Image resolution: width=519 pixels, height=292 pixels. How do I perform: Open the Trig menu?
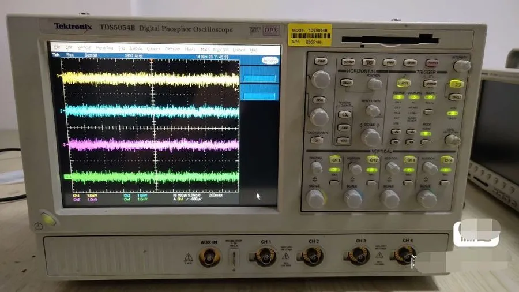click(122, 48)
